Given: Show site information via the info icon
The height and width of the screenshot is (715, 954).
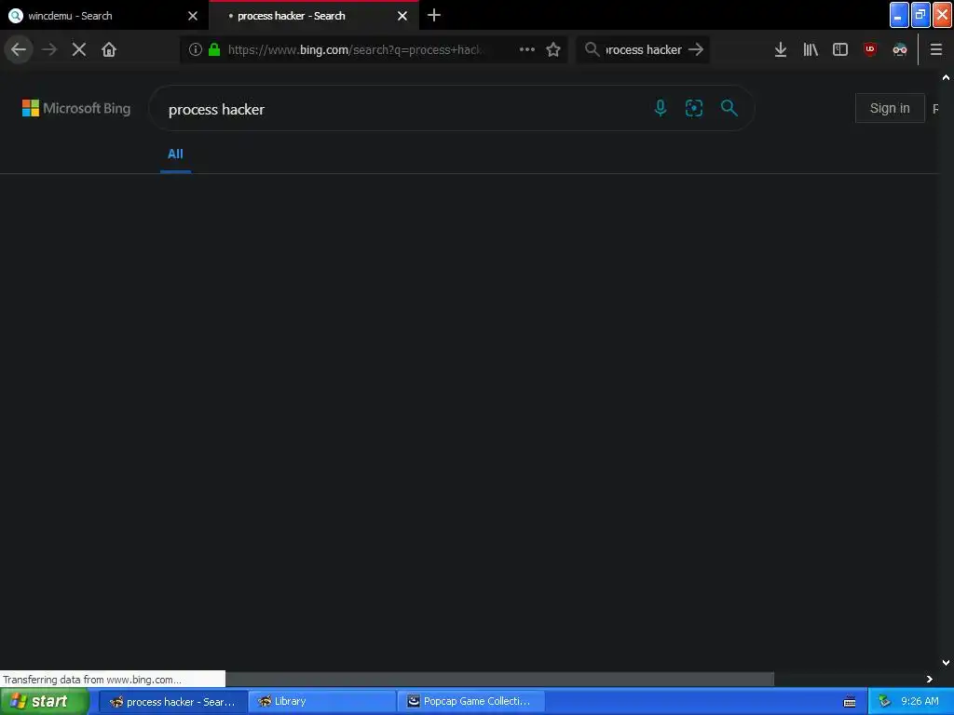Looking at the screenshot, I should point(195,49).
